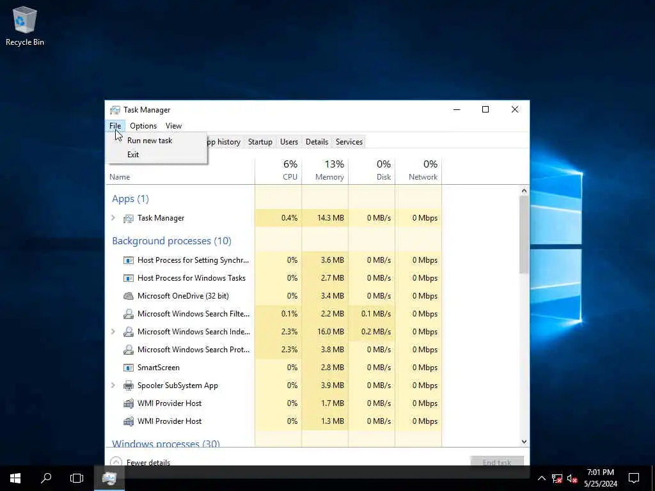
Task: Sort processes by the Memory column
Action: pos(325,171)
